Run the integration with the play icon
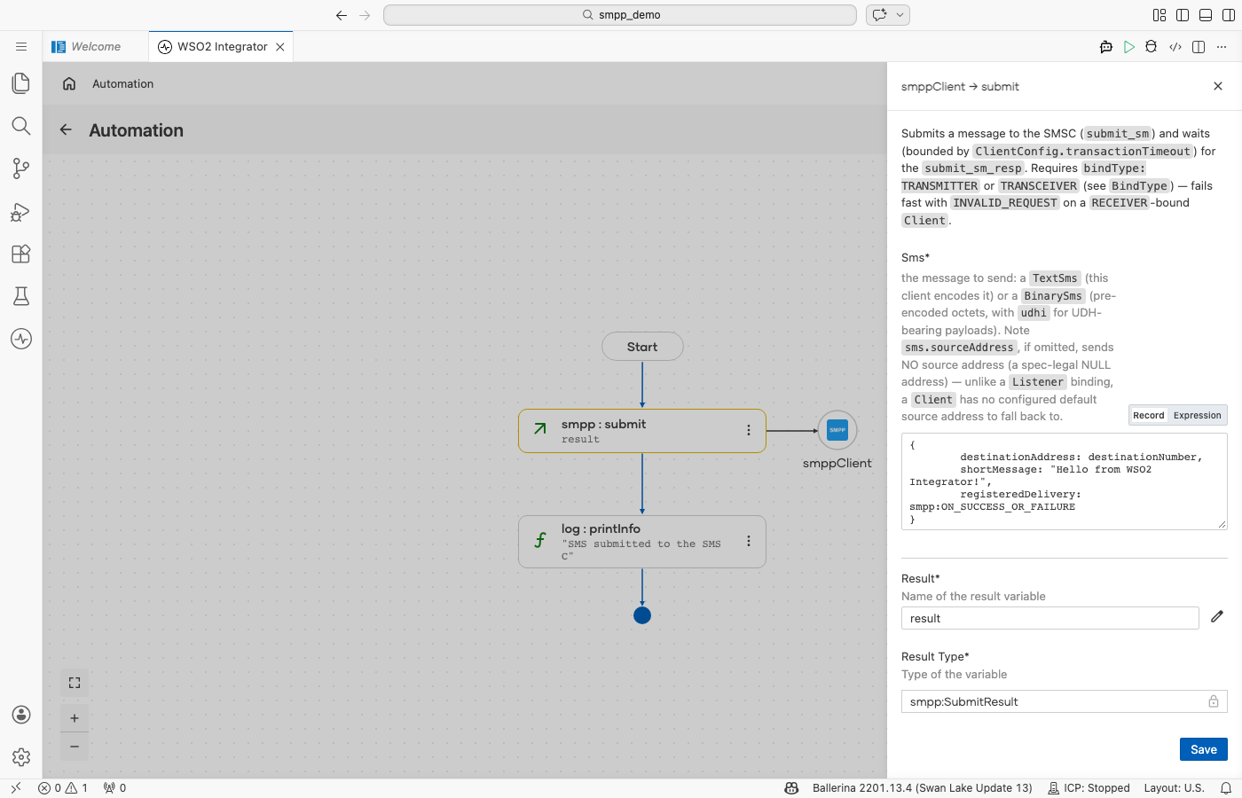Screen dimensions: 1242x798 coord(1129,47)
